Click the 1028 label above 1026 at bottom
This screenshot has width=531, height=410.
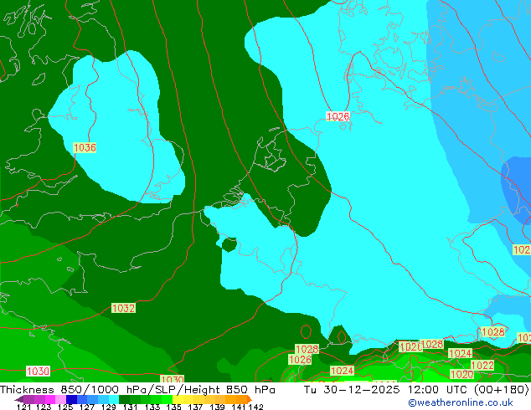click(x=307, y=349)
